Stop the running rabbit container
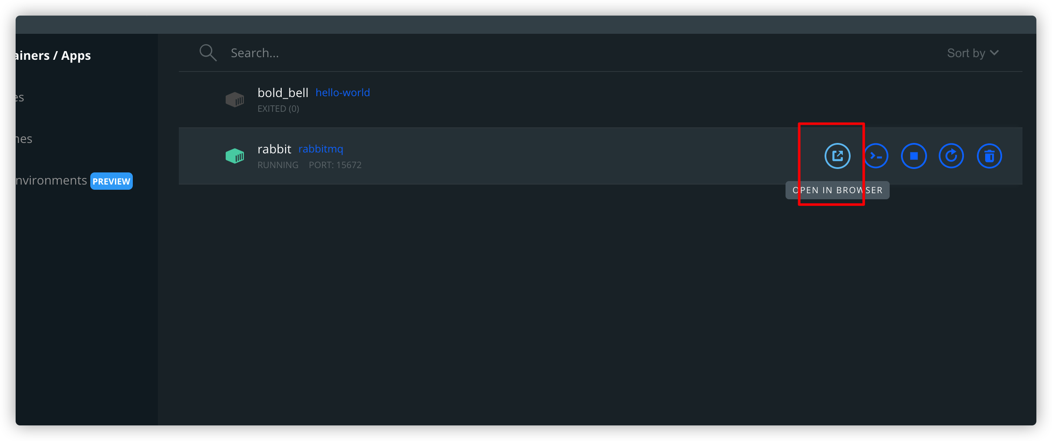The image size is (1052, 441). click(914, 156)
